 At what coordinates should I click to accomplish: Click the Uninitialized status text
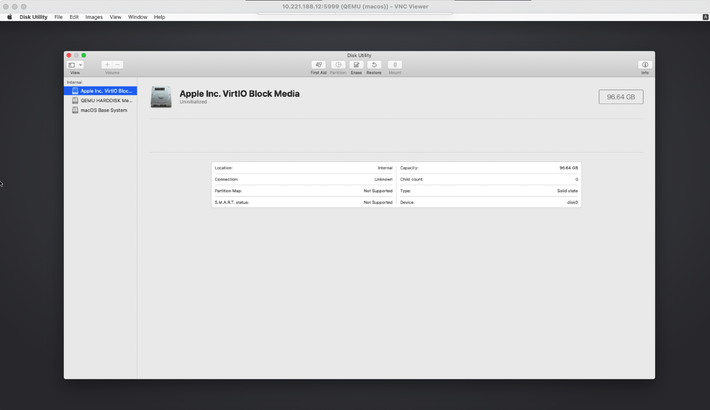[x=193, y=102]
